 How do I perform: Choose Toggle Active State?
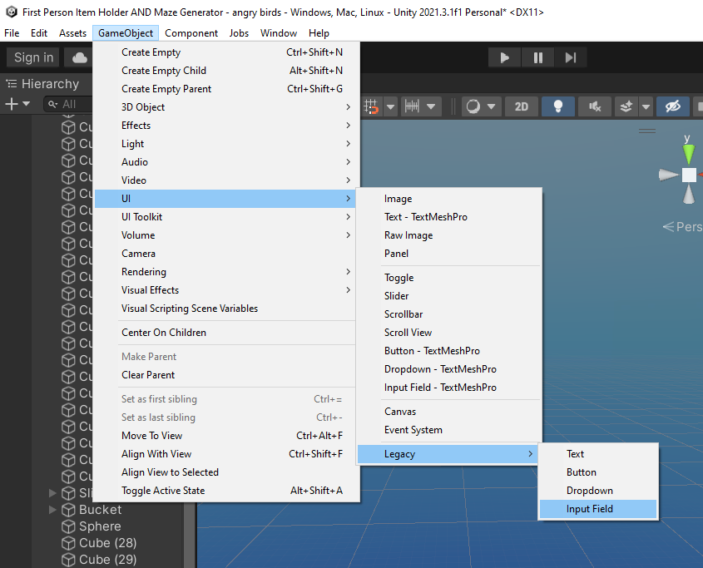(x=226, y=491)
